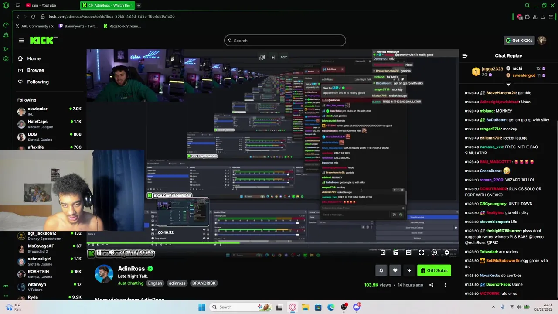Open Browse in Kick sidebar
Screen dimensions: 558x314
click(33, 70)
